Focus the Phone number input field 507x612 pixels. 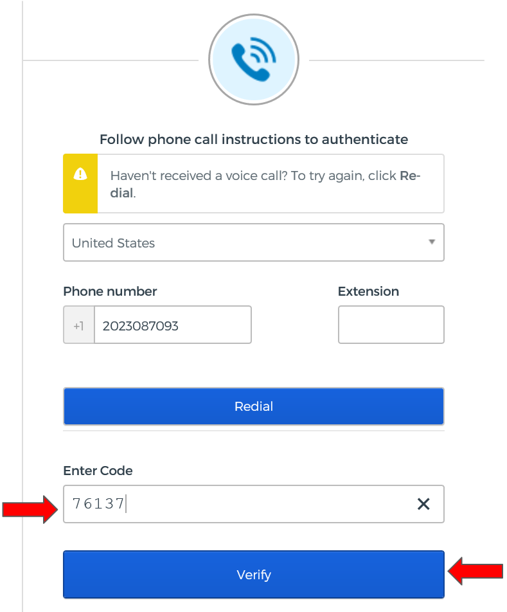[x=172, y=325]
